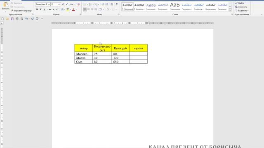264x148 pixels.
Task: Click the Вставить paste icon
Action: click(x=5, y=5)
